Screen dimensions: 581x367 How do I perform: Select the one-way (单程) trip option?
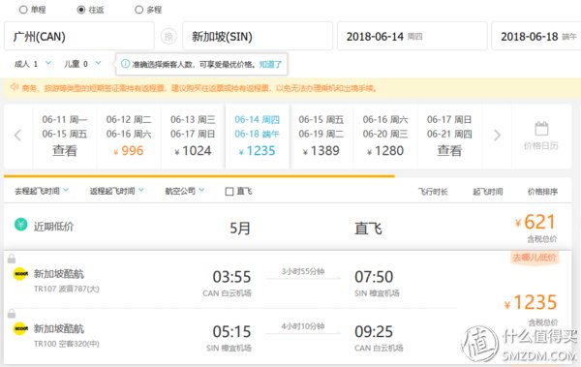(x=23, y=10)
